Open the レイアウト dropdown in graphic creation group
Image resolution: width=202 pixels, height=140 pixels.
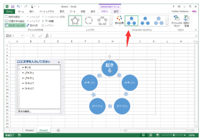(x=48, y=25)
